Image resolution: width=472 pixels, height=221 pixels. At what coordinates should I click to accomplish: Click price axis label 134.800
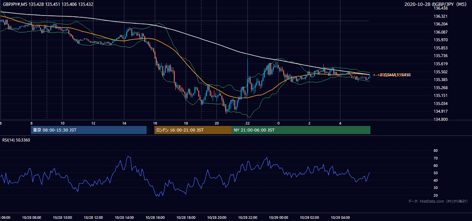440,119
